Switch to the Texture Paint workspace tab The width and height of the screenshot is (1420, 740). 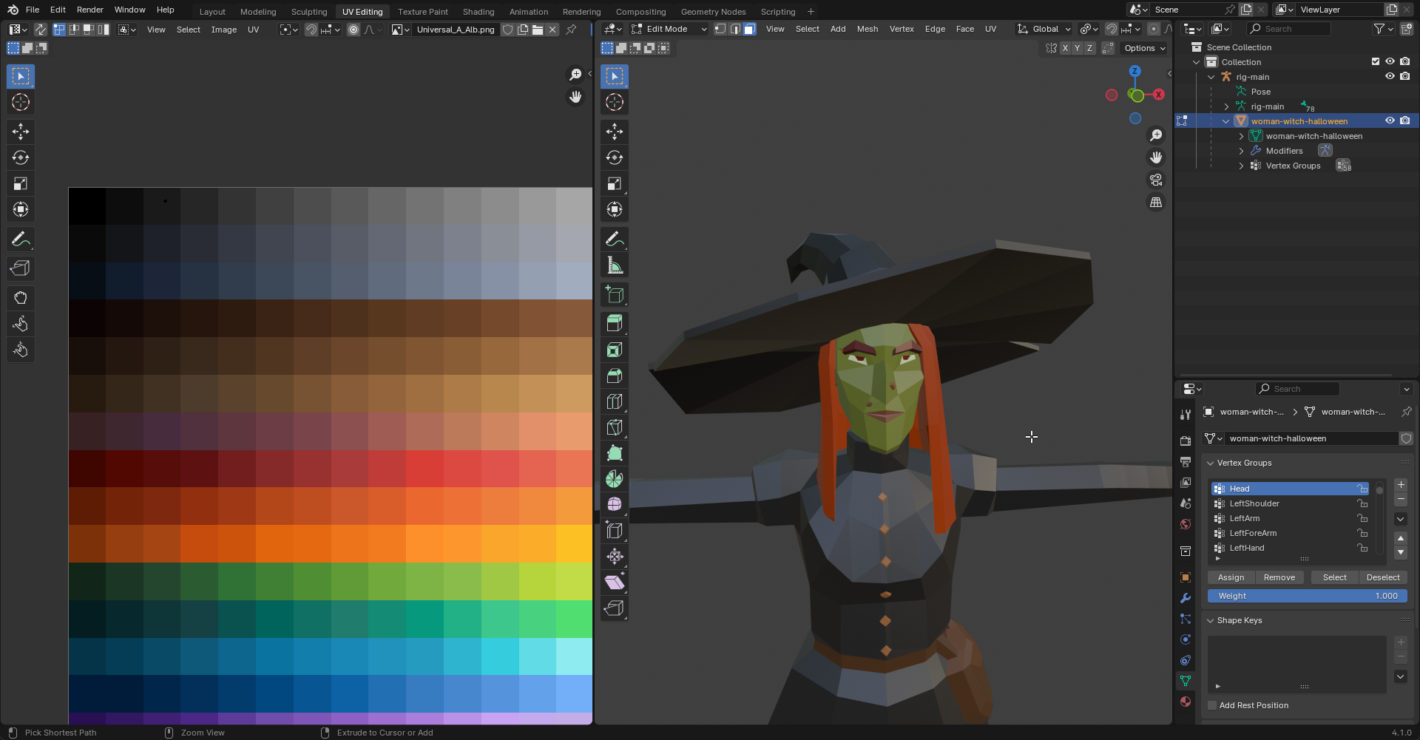click(x=422, y=12)
